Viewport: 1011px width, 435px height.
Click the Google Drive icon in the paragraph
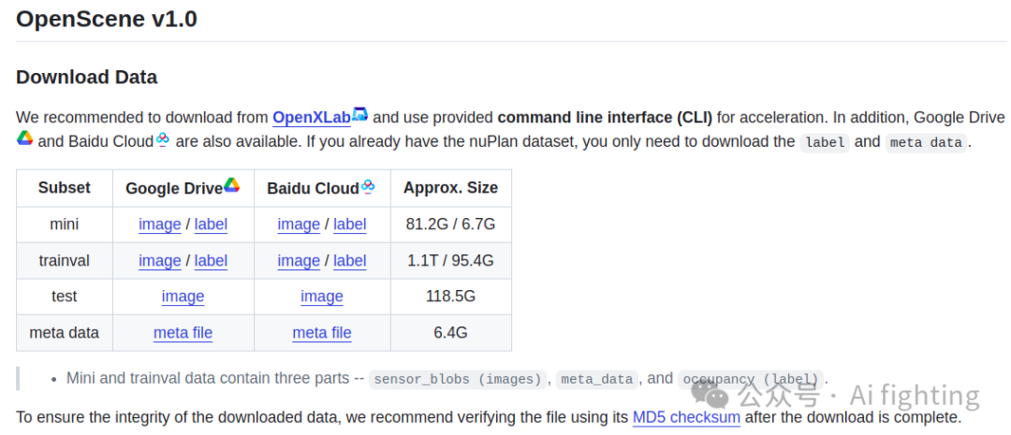25,138
